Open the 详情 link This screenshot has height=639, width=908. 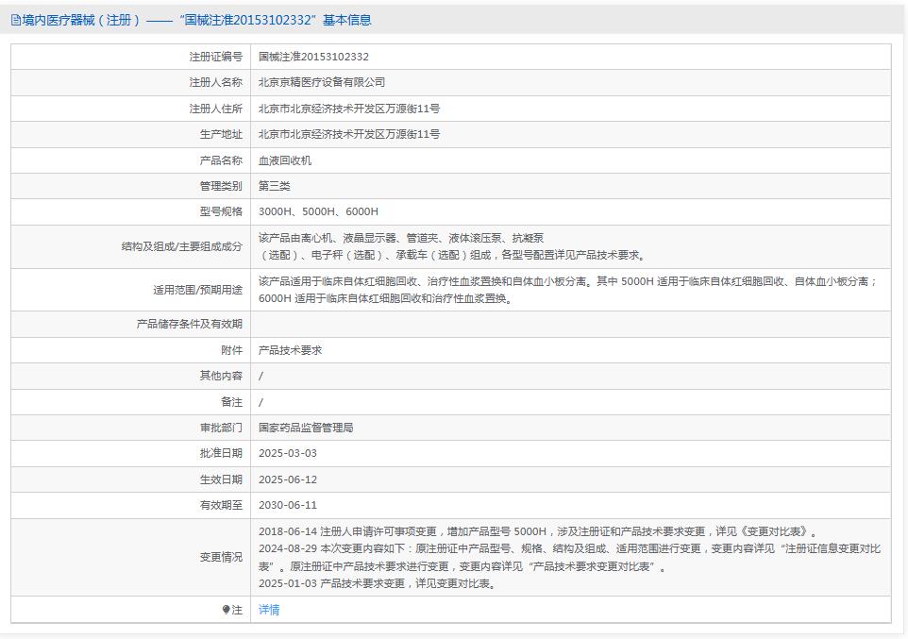(269, 610)
